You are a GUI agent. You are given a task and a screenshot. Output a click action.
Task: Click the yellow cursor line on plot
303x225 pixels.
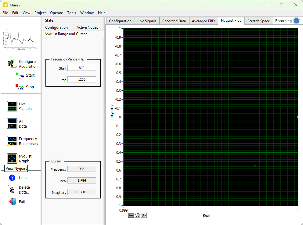click(x=211, y=117)
